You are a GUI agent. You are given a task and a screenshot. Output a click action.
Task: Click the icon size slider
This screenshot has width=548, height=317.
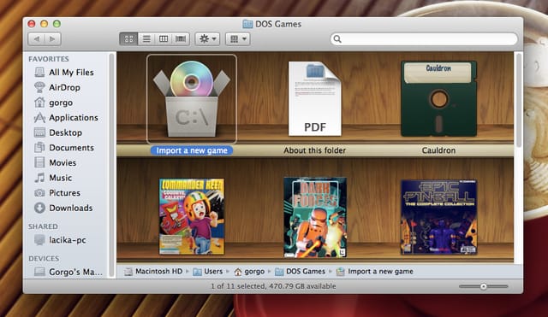pos(483,286)
